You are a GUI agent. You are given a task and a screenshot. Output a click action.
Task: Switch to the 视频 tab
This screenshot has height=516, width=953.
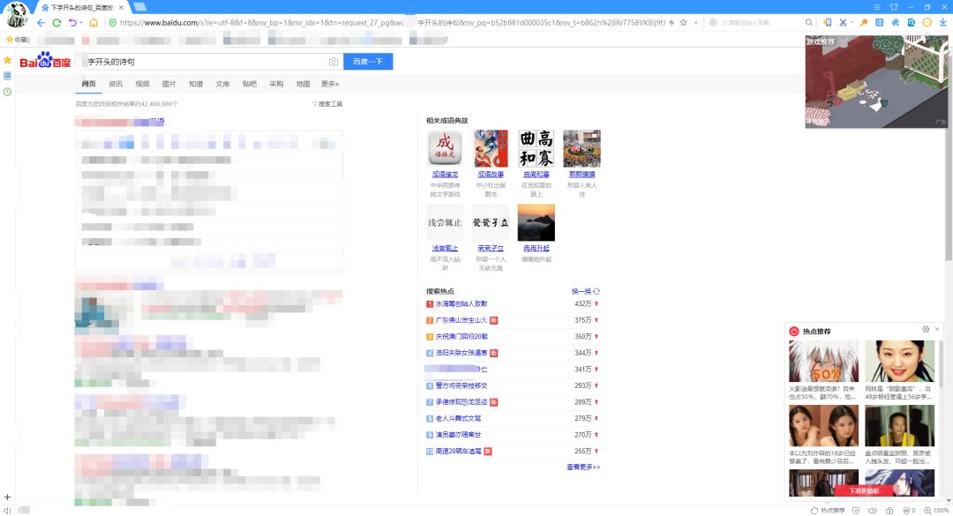pos(142,84)
